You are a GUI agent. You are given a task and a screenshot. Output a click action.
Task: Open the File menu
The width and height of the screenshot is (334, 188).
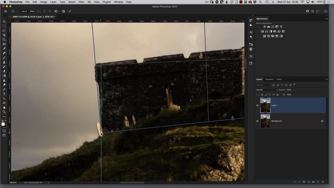[x=28, y=2]
